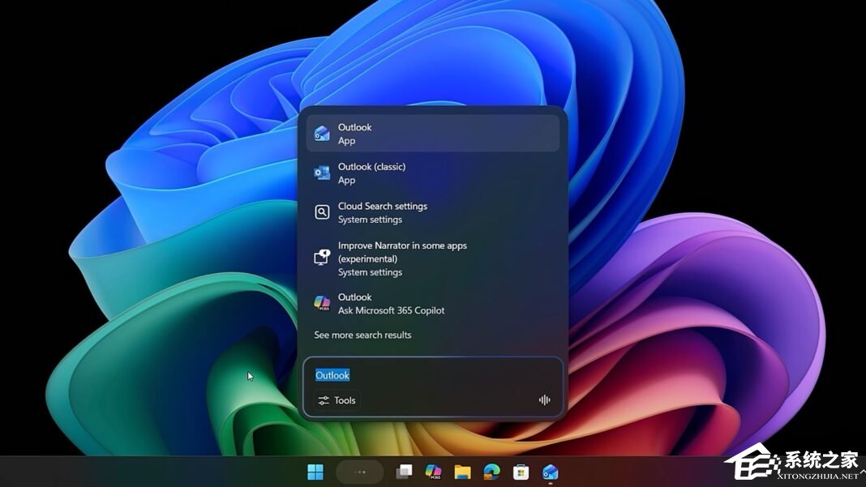
Task: Click the taskbar search pill
Action: (x=359, y=472)
